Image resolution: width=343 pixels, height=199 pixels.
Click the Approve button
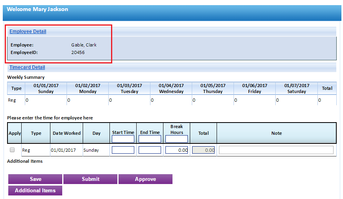[145, 179]
